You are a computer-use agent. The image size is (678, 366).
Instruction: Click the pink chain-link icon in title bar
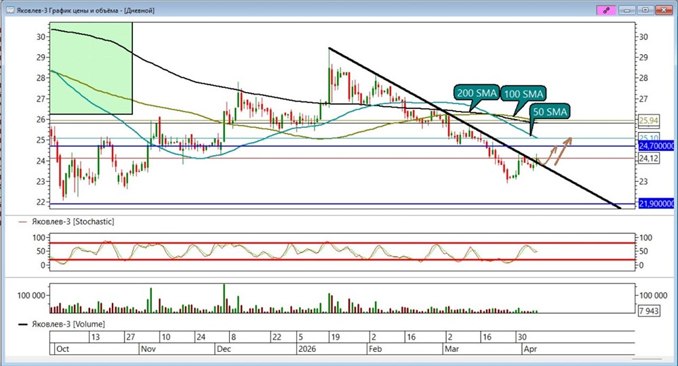[606, 10]
